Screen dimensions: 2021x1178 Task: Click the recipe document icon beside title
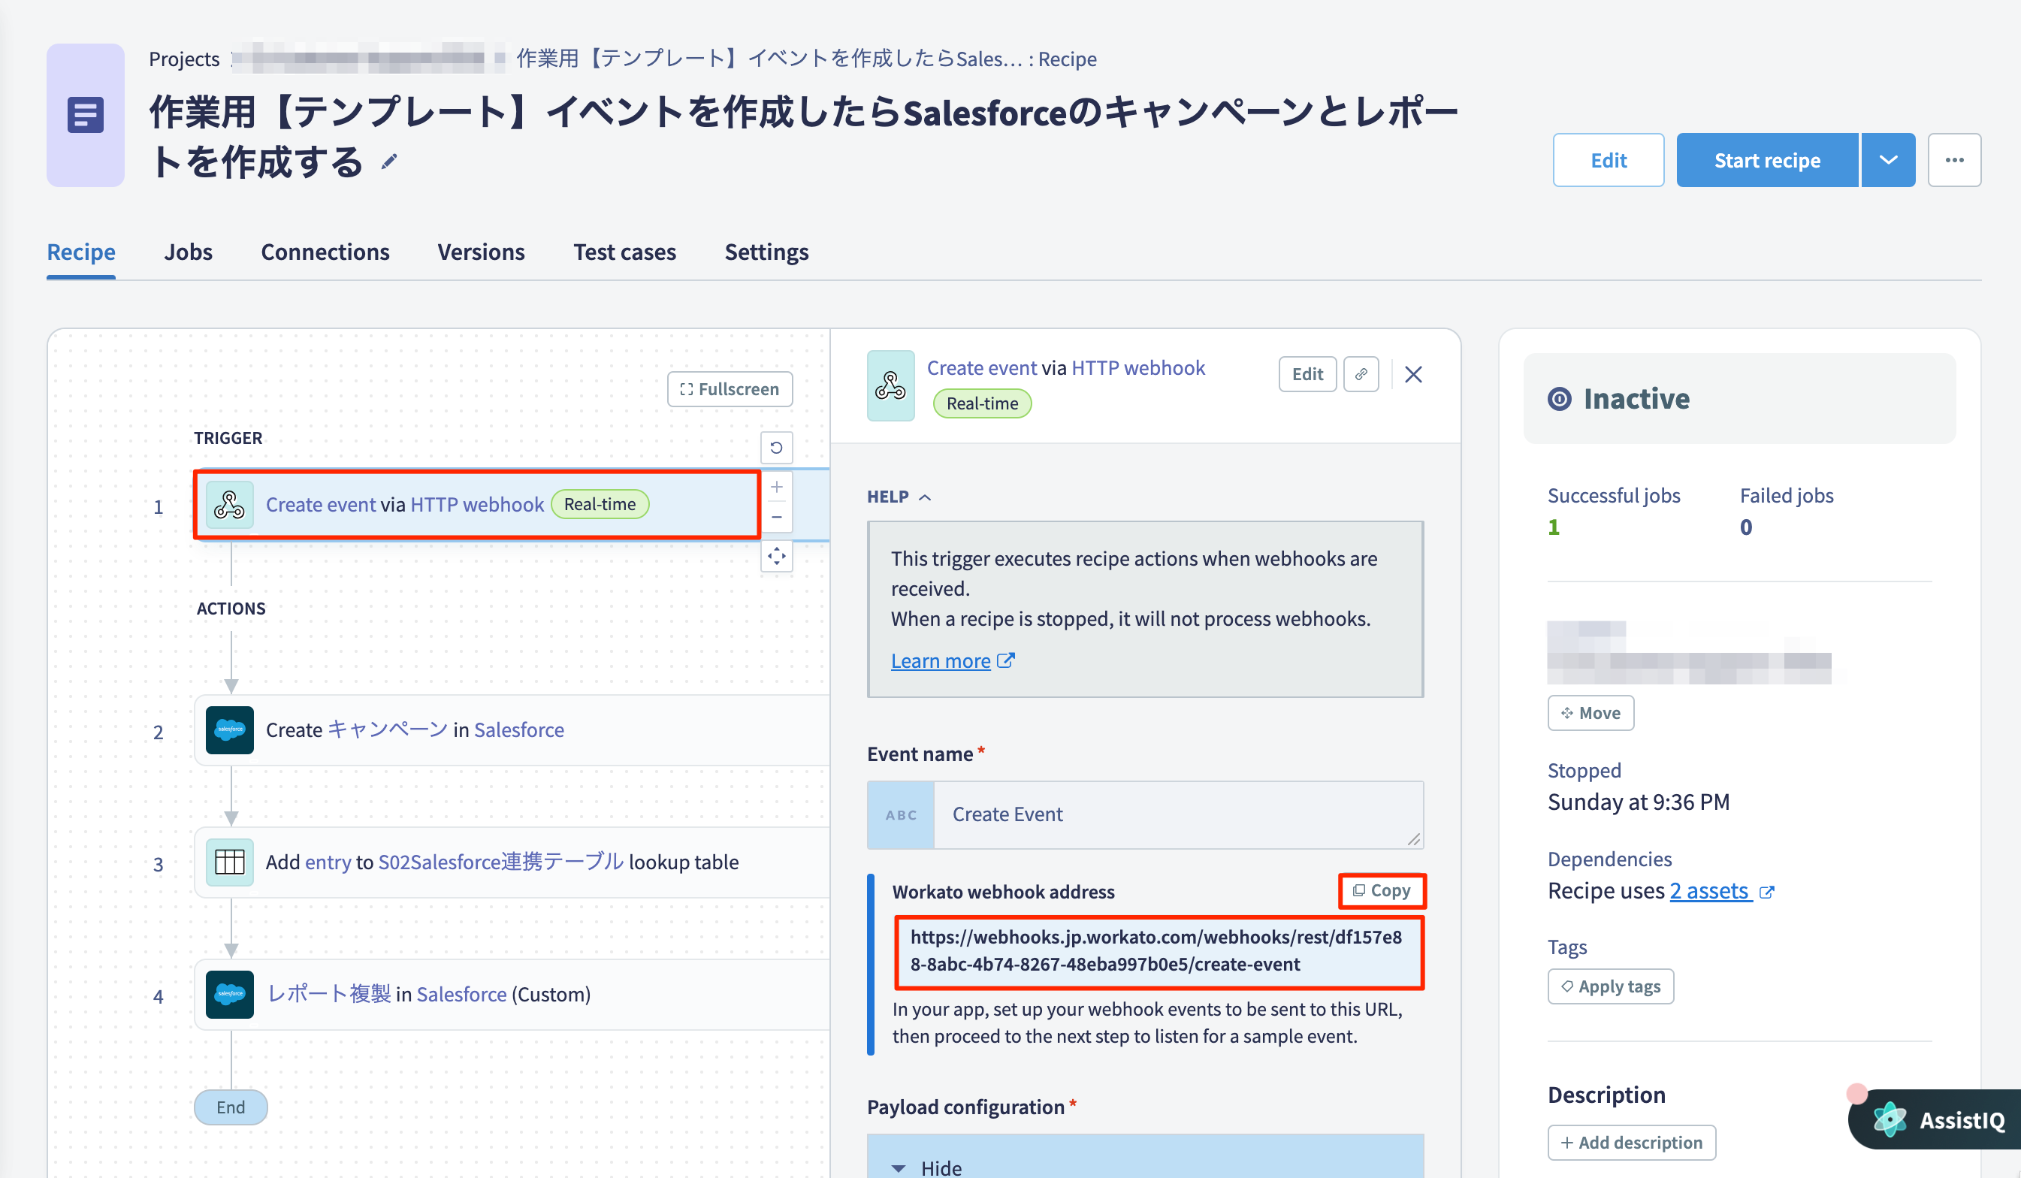[x=85, y=115]
